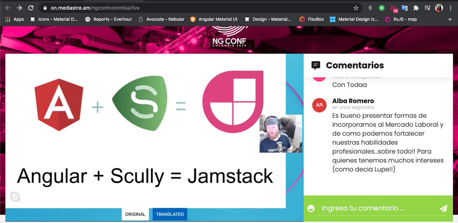Go forward with the browser arrow
This screenshot has height=223, width=458.
[x=19, y=8]
